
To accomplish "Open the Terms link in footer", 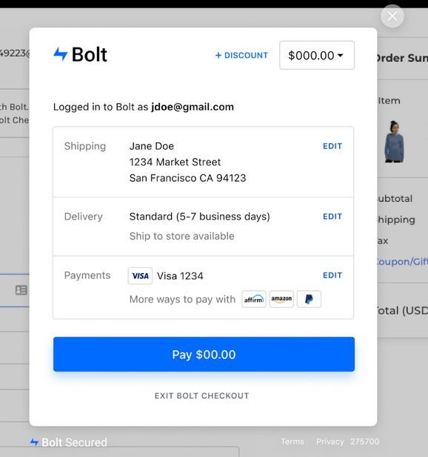I will [x=292, y=441].
